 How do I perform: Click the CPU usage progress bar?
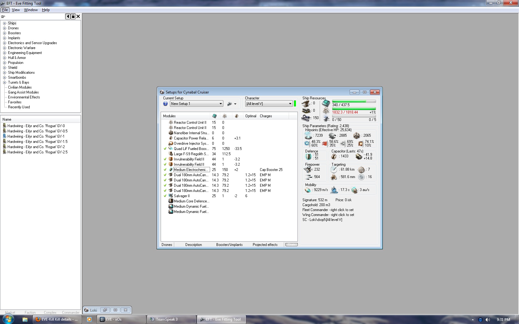(354, 102)
